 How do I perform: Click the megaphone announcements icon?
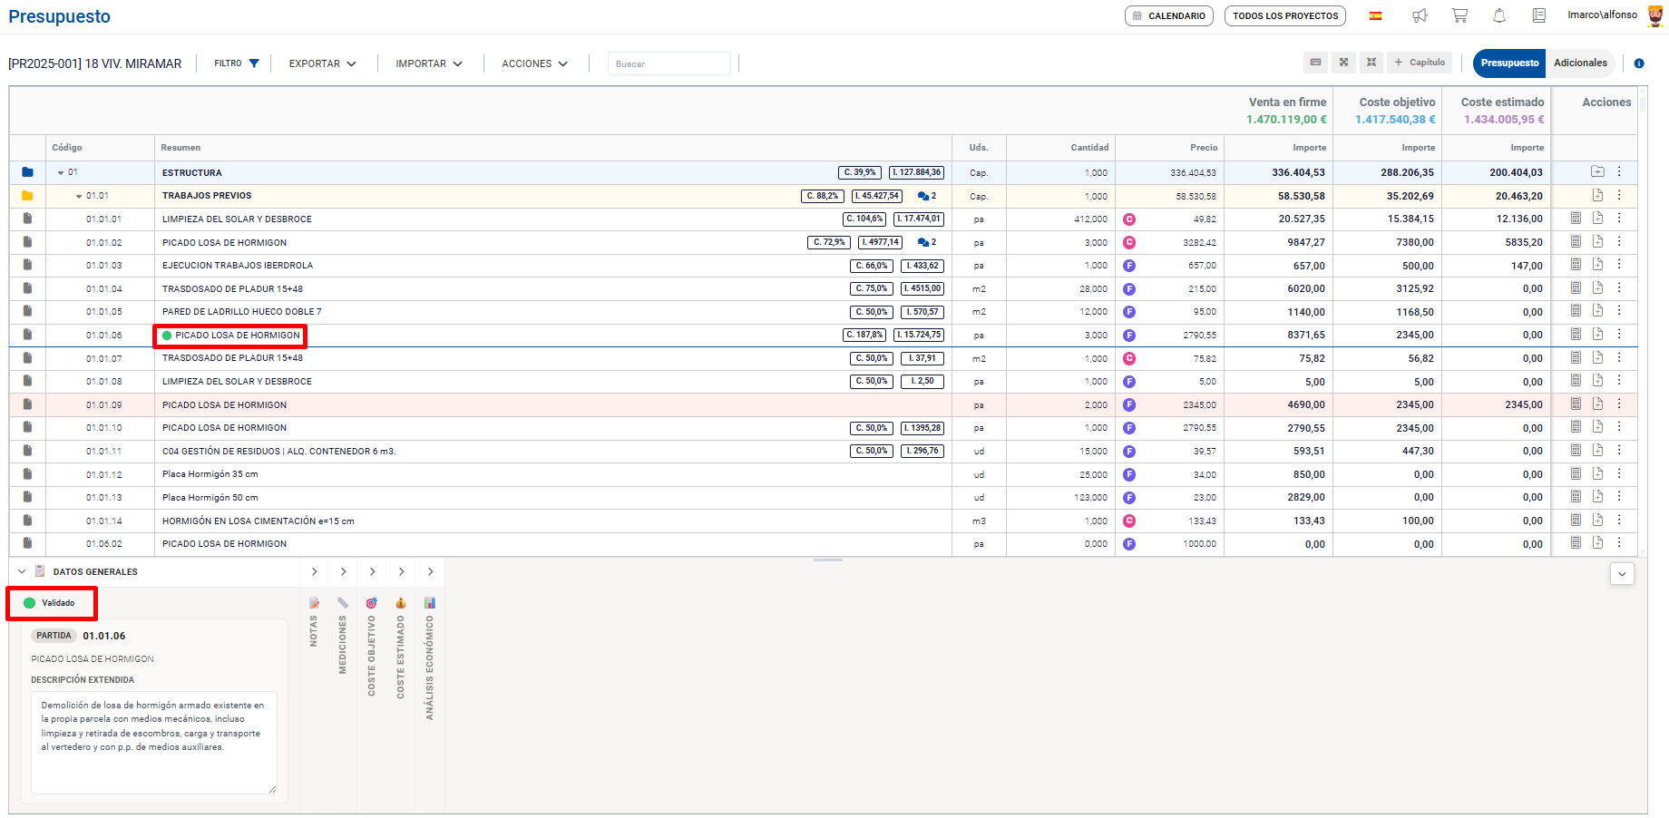1420,15
